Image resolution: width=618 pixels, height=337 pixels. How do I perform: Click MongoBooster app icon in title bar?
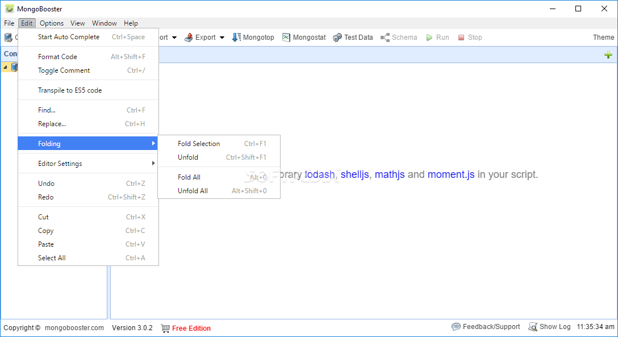[10, 9]
